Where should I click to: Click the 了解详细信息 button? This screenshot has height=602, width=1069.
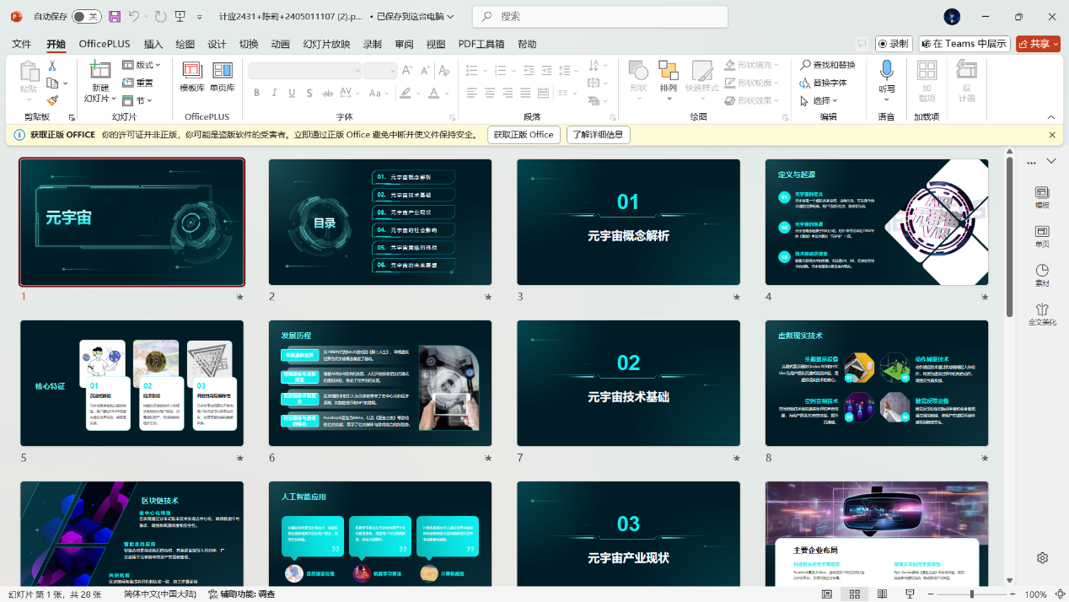point(598,135)
